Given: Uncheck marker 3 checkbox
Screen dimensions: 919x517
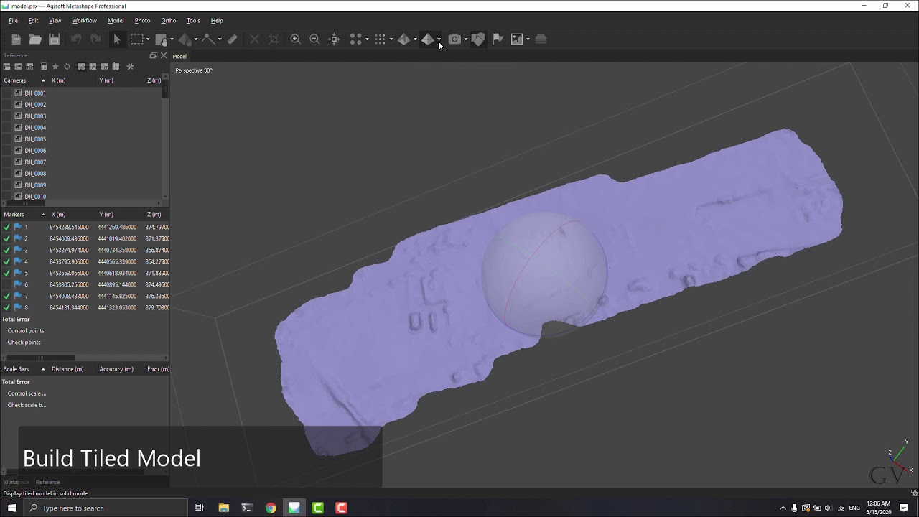Looking at the screenshot, I should point(6,250).
